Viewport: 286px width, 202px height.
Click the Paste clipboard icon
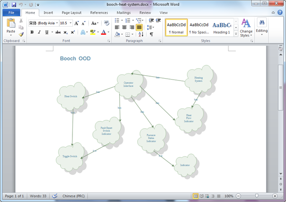(11, 24)
